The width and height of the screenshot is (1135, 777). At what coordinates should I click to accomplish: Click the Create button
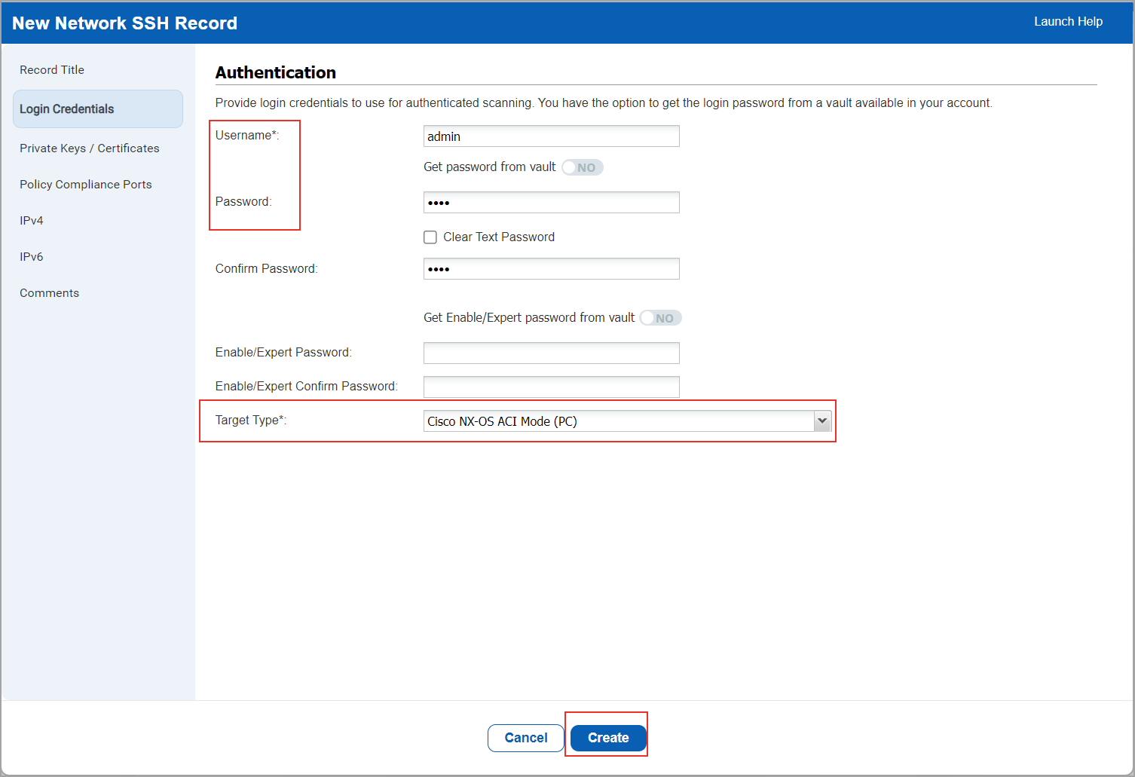607,738
